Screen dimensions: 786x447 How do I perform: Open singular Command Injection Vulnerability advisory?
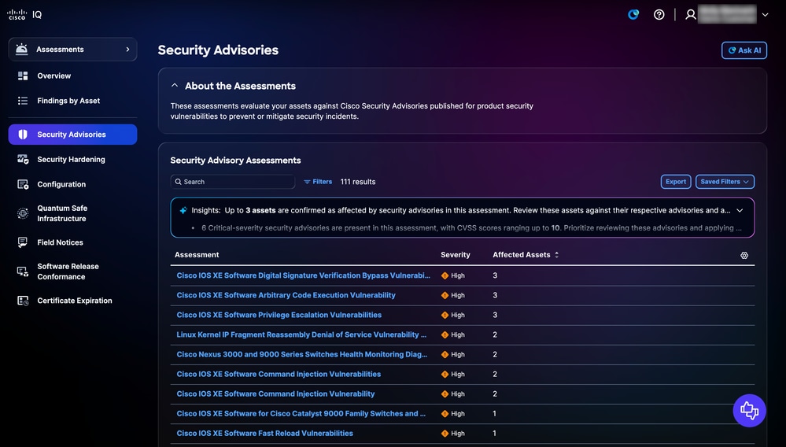click(x=275, y=394)
